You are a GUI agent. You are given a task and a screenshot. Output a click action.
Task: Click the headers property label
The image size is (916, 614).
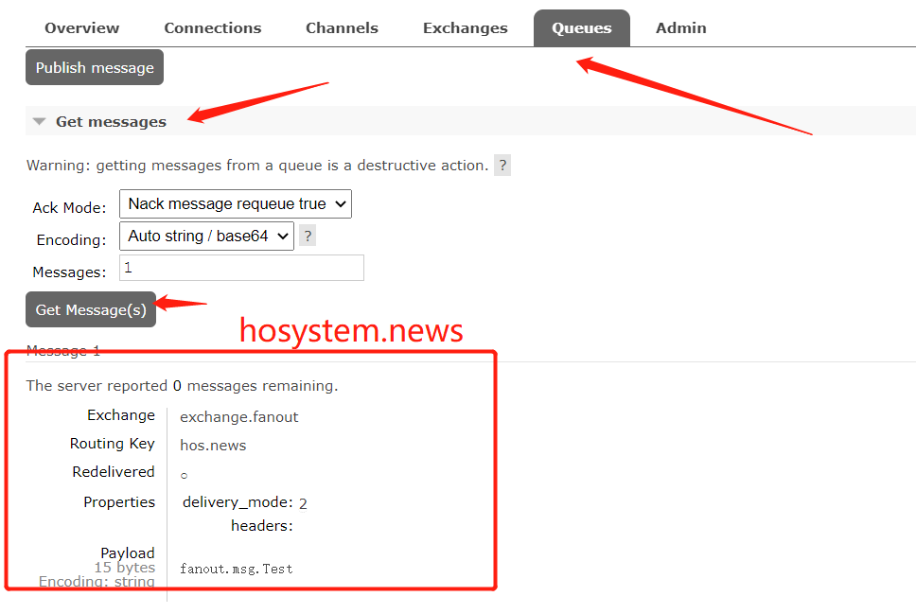pyautogui.click(x=262, y=526)
